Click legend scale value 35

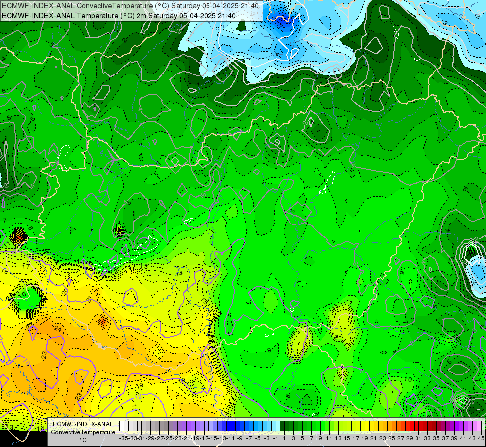[436, 438]
